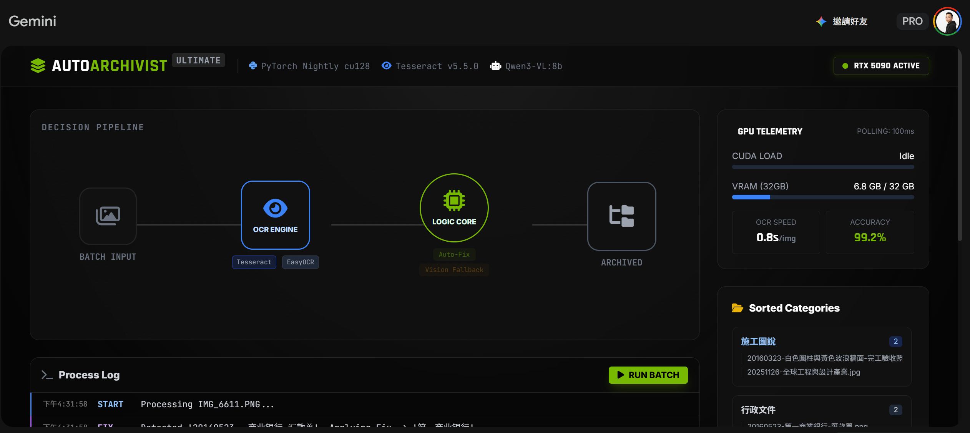970x433 pixels.
Task: Select the Logic Core chip node
Action: [454, 208]
